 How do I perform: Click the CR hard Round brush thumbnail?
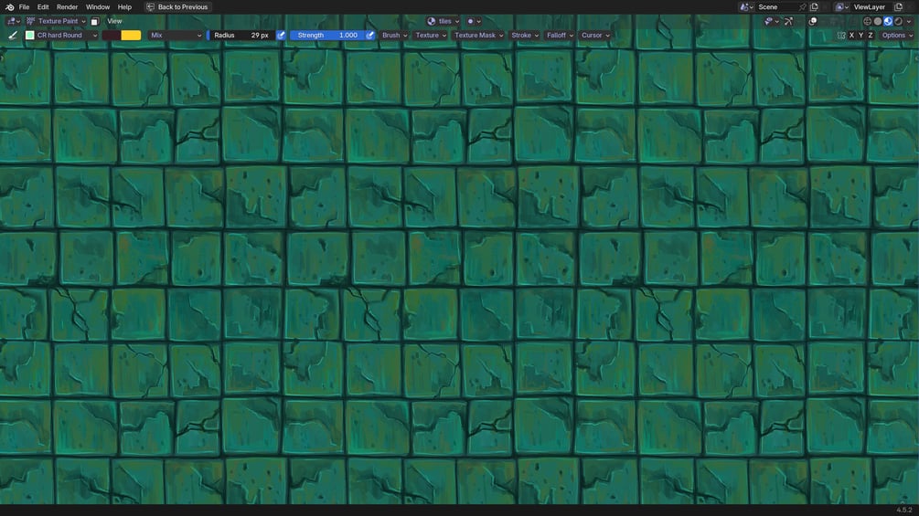[x=30, y=35]
